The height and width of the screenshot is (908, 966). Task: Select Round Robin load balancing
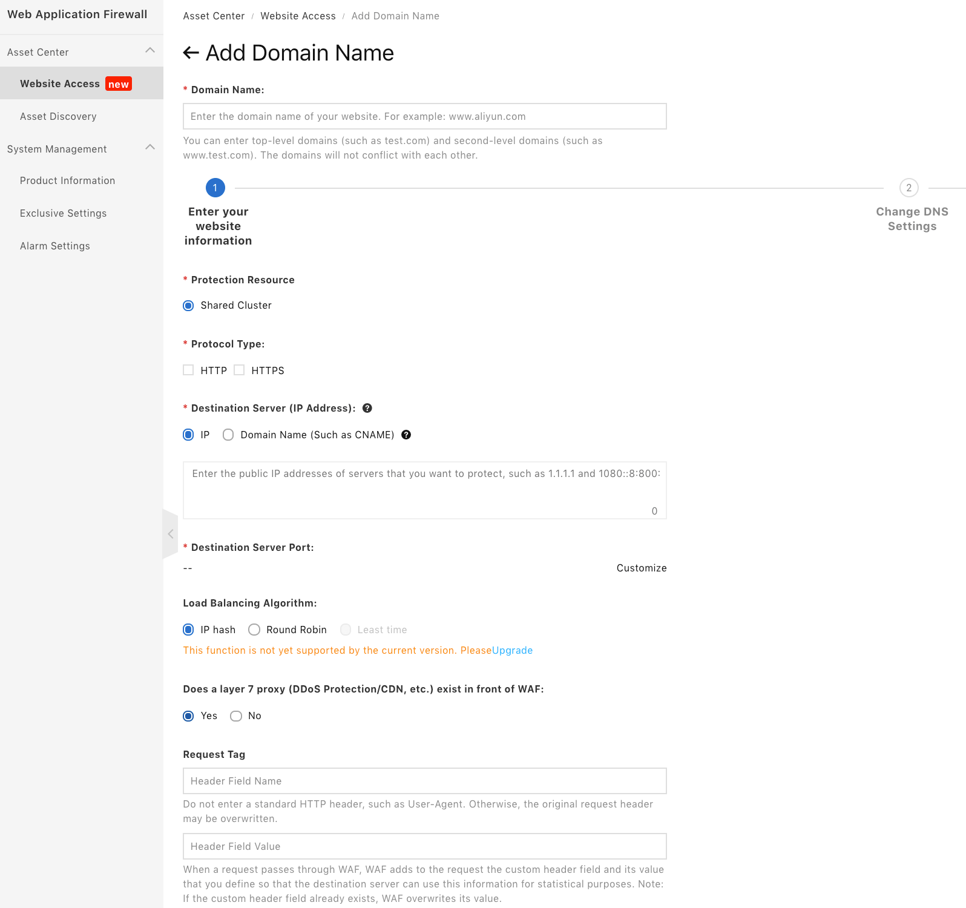click(x=254, y=630)
